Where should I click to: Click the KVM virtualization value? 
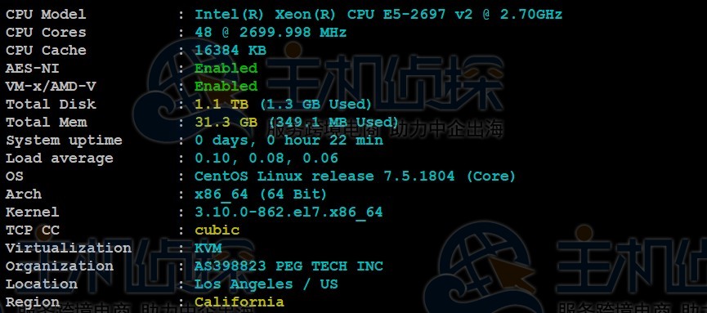(x=208, y=248)
